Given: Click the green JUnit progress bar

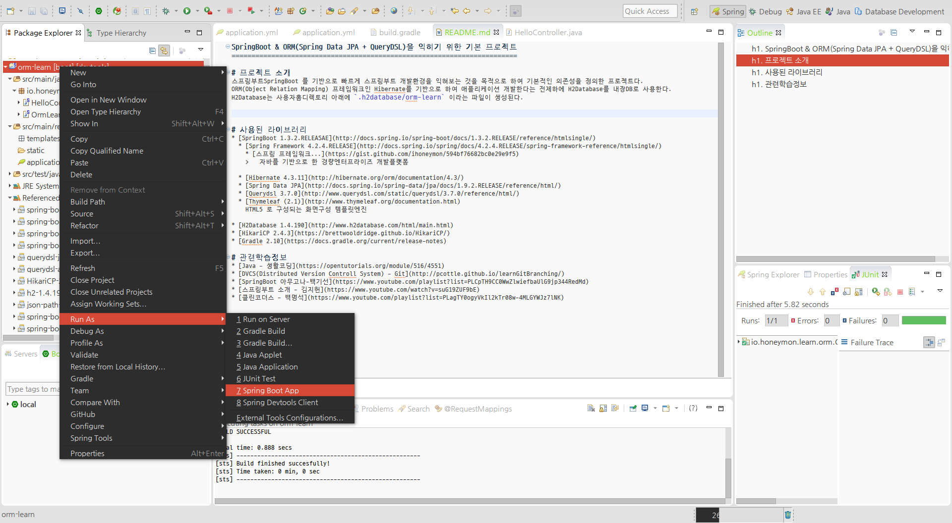Looking at the screenshot, I should (924, 320).
